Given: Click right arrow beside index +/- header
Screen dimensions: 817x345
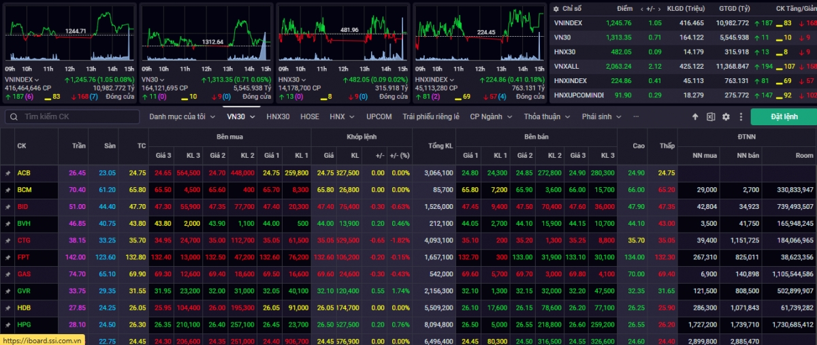Looking at the screenshot, I should coord(660,9).
